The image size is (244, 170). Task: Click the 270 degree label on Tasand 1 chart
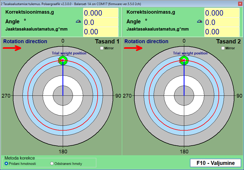pos(6,96)
